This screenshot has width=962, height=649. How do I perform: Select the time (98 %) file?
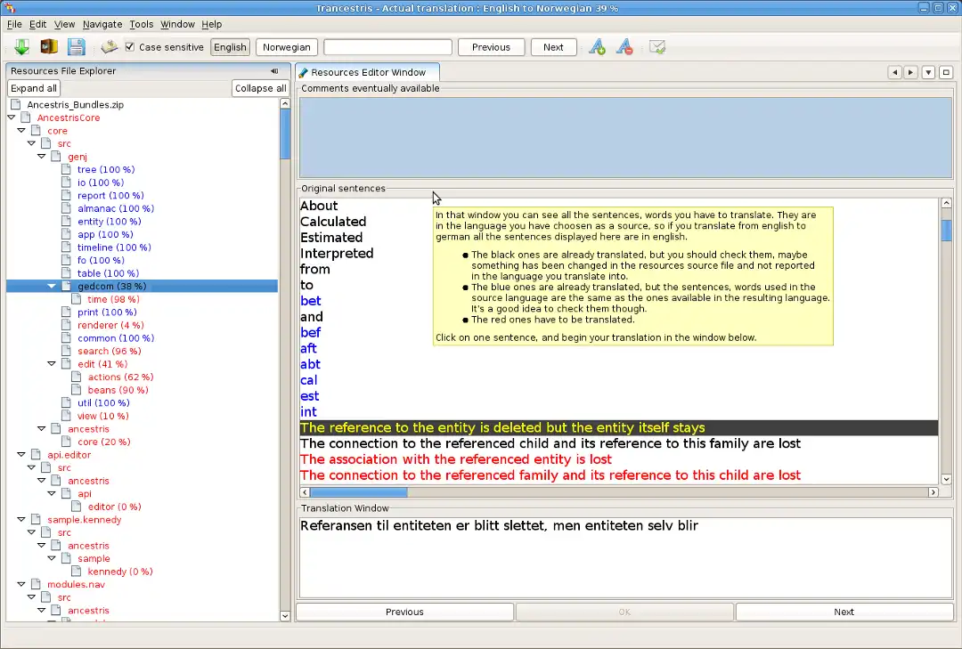(113, 299)
